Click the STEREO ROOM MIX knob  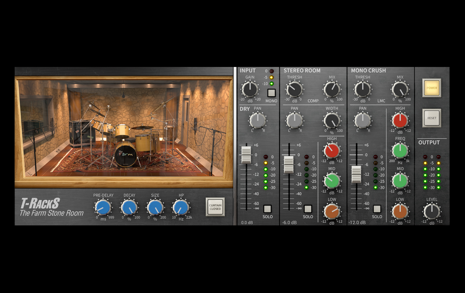[x=332, y=89]
